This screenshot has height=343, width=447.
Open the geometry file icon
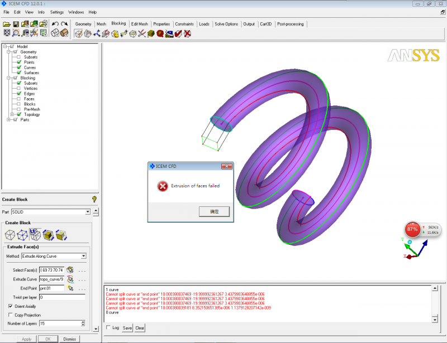tap(25, 24)
